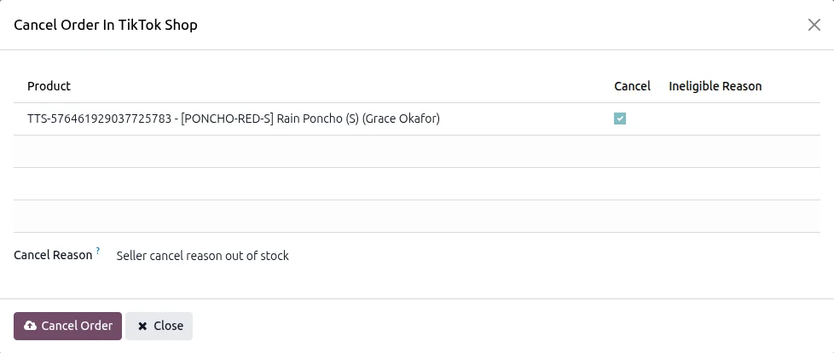Image resolution: width=834 pixels, height=353 pixels.
Task: Click the TTS-576461929037725783 order reference
Action: tap(99, 119)
